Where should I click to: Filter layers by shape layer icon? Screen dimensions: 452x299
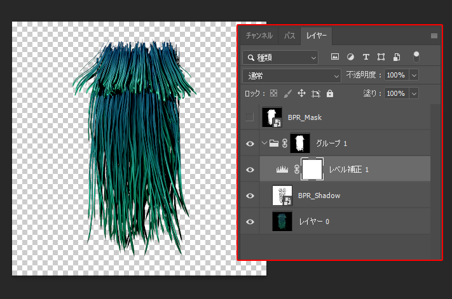[381, 57]
